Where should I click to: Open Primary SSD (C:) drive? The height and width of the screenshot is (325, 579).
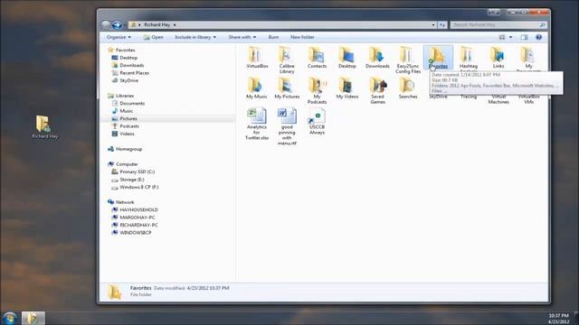pyautogui.click(x=133, y=172)
